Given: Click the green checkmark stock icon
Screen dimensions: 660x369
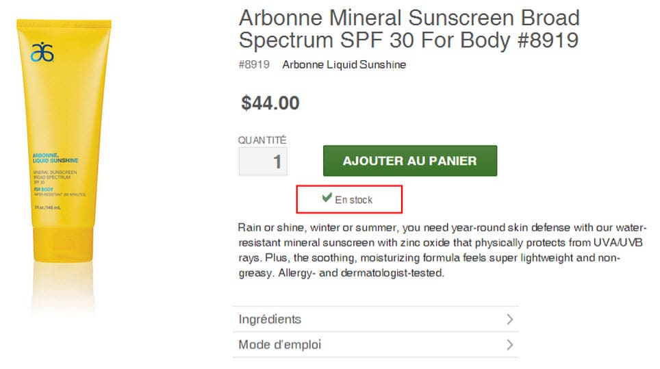Looking at the screenshot, I should point(327,198).
